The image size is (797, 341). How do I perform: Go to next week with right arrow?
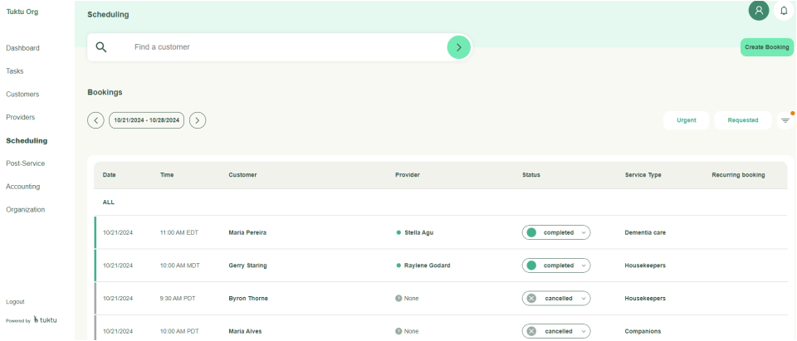pos(198,120)
